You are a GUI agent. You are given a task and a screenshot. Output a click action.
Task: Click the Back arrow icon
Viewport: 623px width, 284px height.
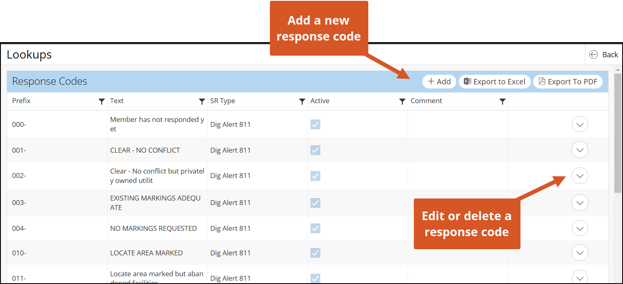593,54
